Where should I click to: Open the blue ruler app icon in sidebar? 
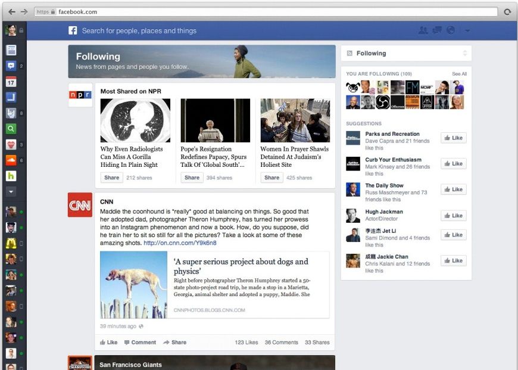click(11, 97)
